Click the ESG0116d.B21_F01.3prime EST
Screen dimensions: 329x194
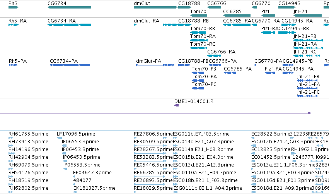coord(254,185)
